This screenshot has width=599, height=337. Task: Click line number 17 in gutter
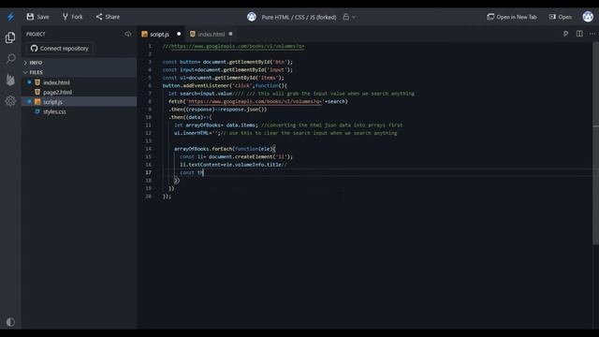(x=148, y=172)
